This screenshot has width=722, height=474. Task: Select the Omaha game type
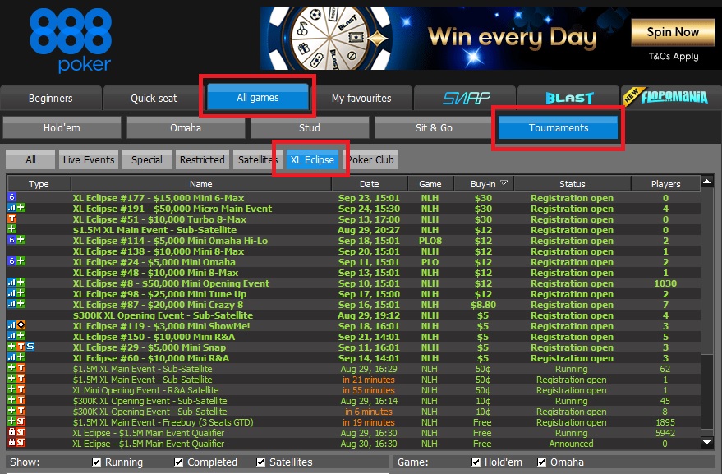point(186,127)
